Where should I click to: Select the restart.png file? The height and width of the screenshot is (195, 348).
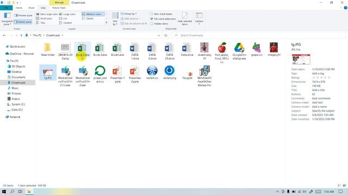pos(169,73)
